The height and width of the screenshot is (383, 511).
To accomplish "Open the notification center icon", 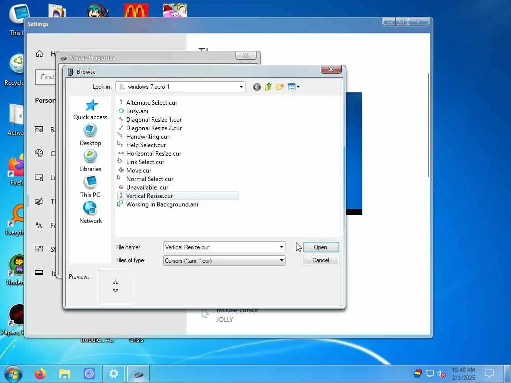I will 490,374.
